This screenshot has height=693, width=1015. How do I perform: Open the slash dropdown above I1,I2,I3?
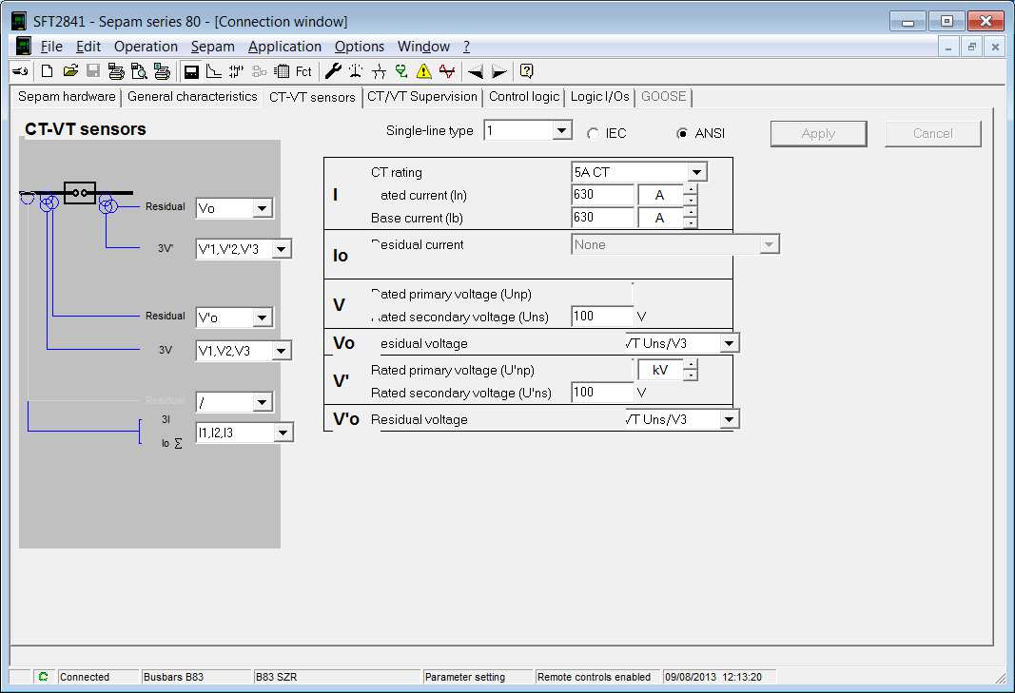coord(262,402)
